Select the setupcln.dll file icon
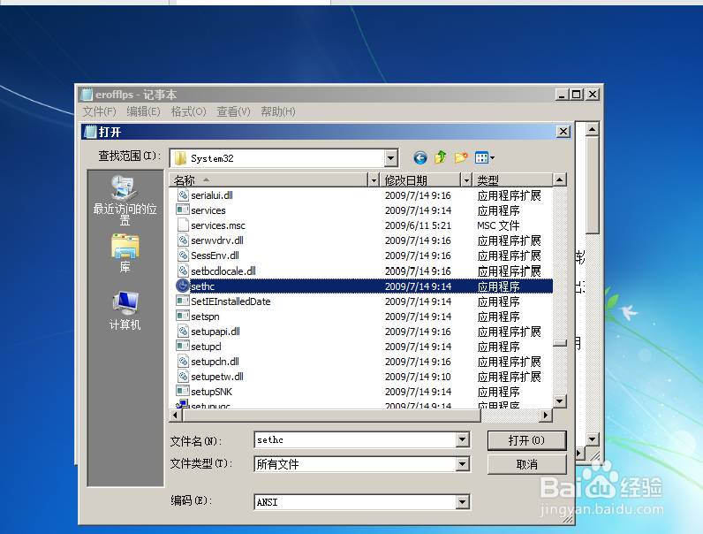Screen dimensions: 703x534 pos(183,362)
